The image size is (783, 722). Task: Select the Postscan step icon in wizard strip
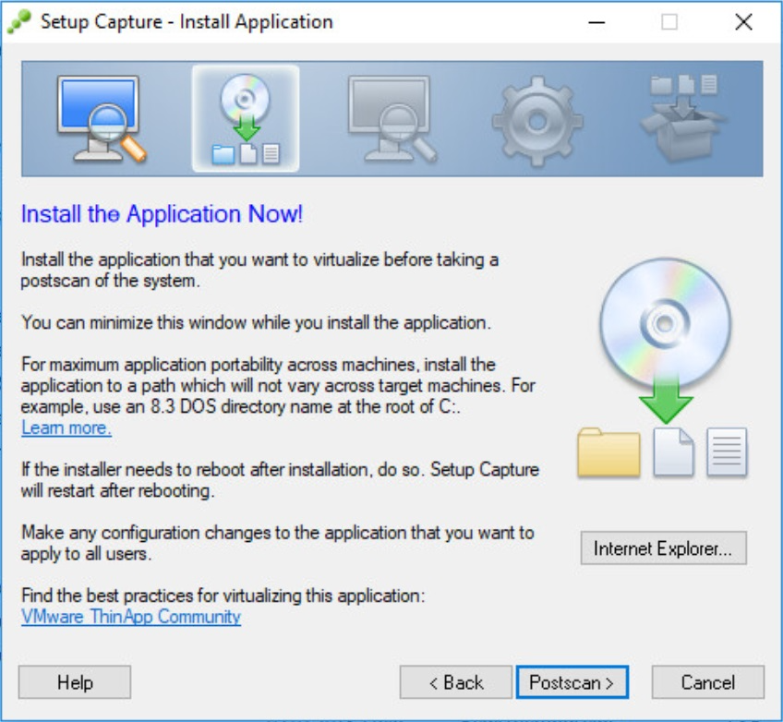click(x=391, y=118)
